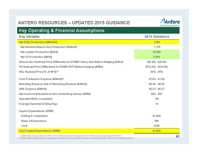Image resolution: width=198 pixels, height=153 pixels.
Task: Click 'Net Daily Production (MMcfe/d)' row label
Action: pos(38,42)
